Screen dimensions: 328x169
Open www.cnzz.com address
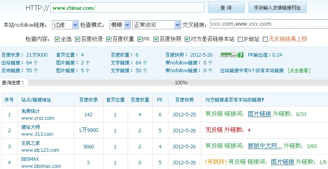click(37, 118)
